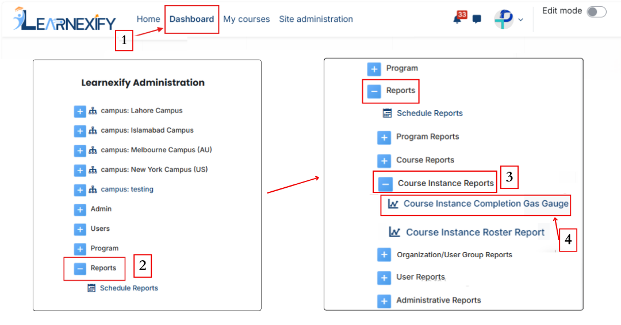The image size is (621, 325).
Task: Open Schedule Reports link in left panel
Action: click(x=129, y=288)
